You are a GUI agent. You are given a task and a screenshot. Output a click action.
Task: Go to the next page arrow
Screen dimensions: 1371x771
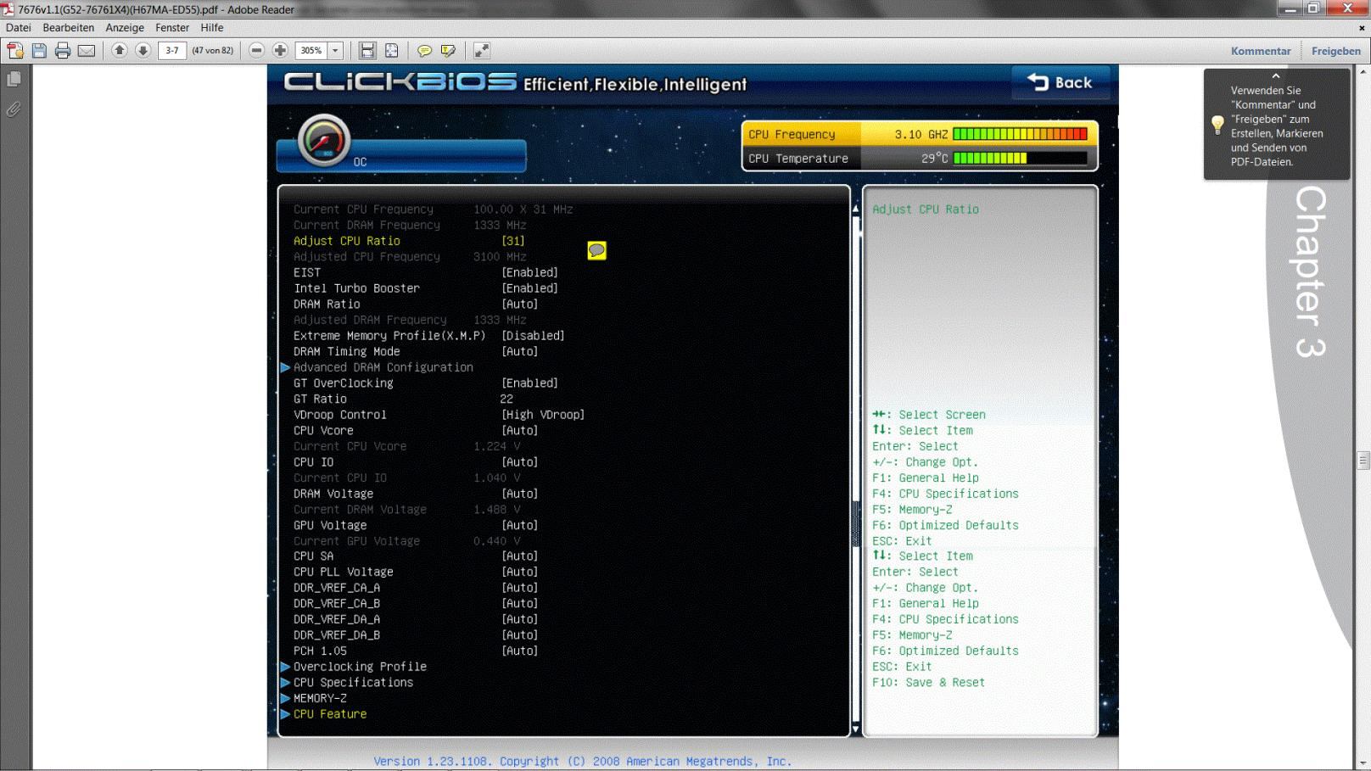tap(143, 51)
